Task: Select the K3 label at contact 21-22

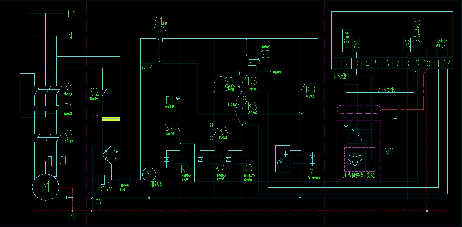Action: (x=223, y=131)
